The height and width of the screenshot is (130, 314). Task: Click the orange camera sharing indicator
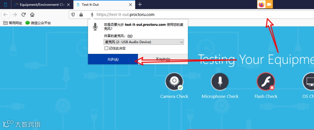(x=269, y=4)
